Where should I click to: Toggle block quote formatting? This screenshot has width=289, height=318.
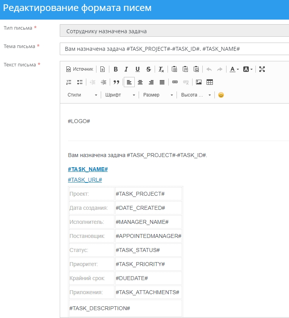click(x=116, y=82)
